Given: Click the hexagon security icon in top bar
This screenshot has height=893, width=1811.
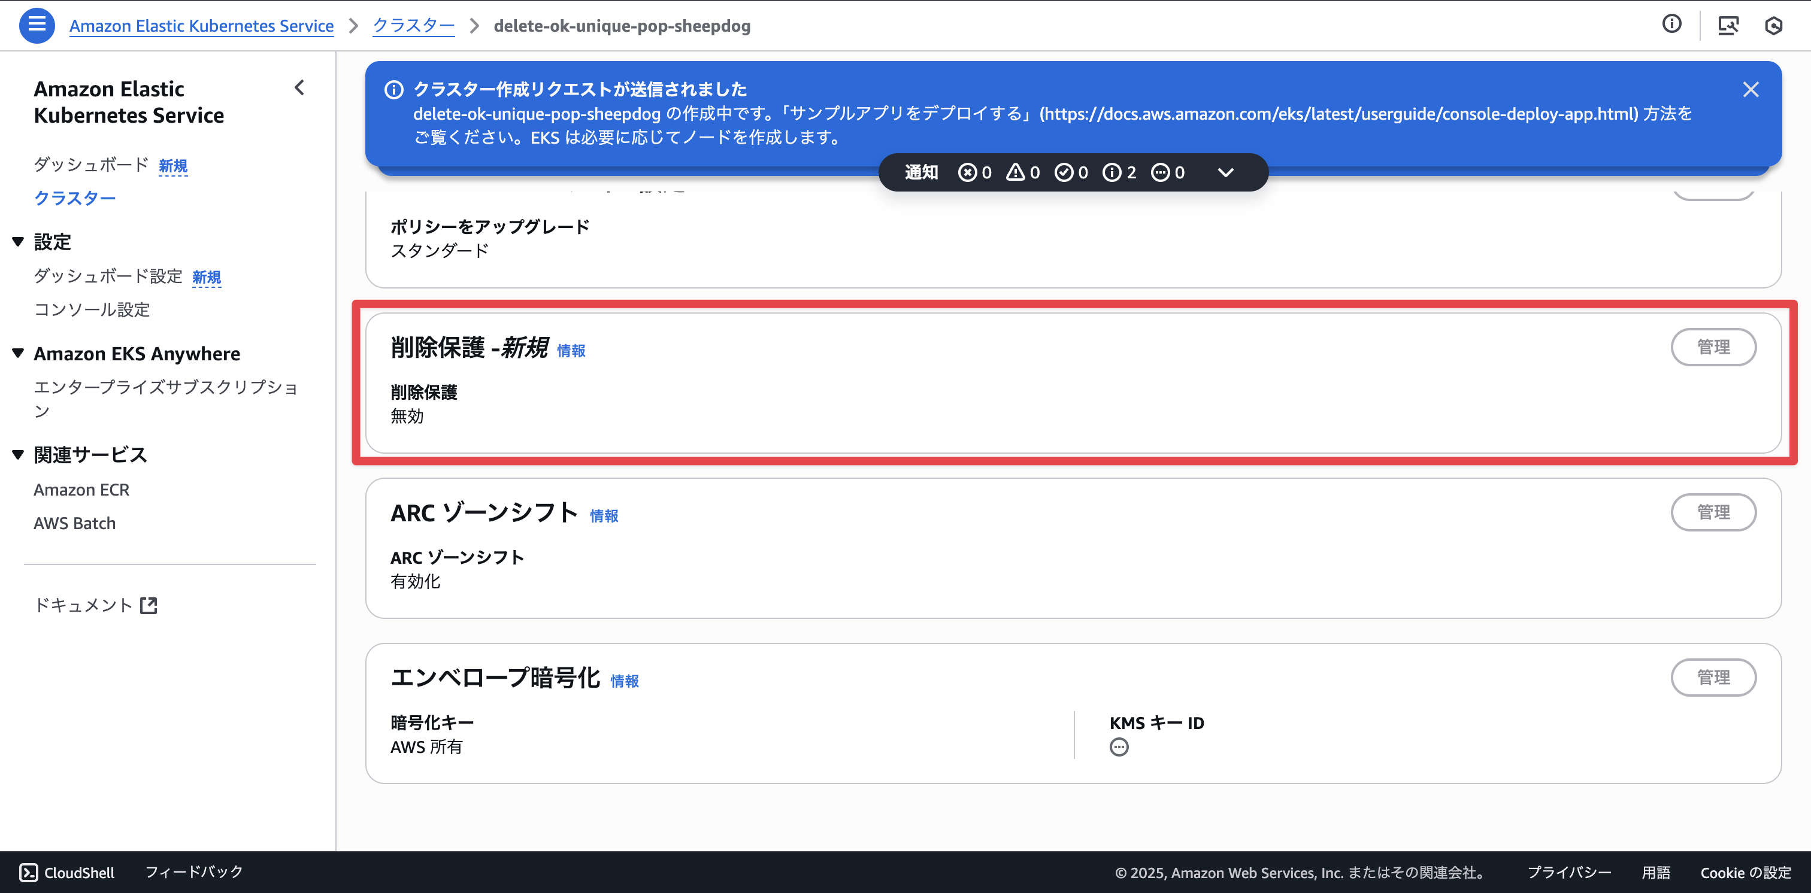Looking at the screenshot, I should (x=1773, y=25).
